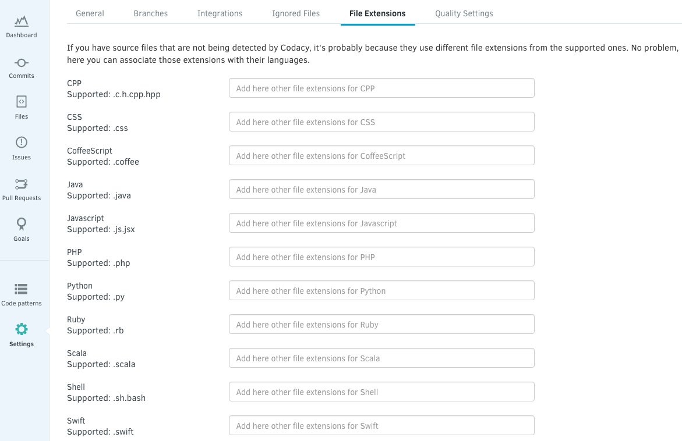Switch to the General tab
This screenshot has height=441, width=682.
[90, 13]
